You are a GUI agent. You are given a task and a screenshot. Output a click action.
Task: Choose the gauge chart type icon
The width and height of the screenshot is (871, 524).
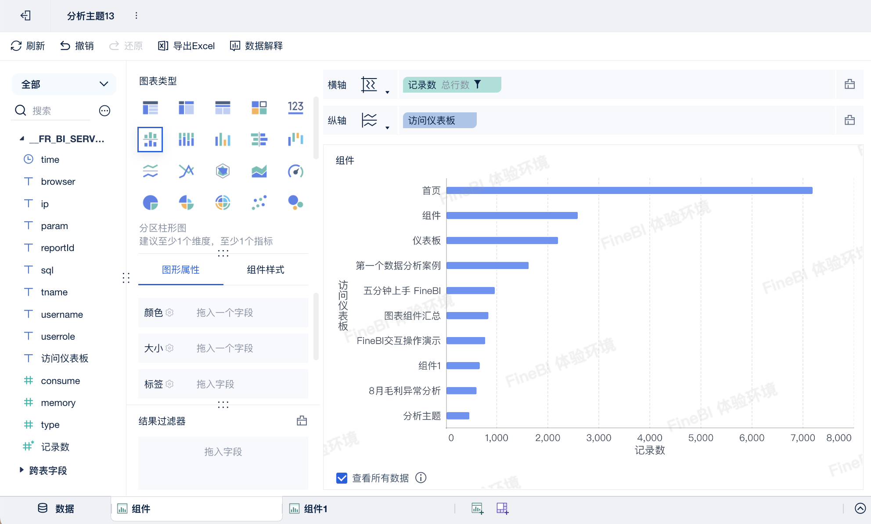295,171
